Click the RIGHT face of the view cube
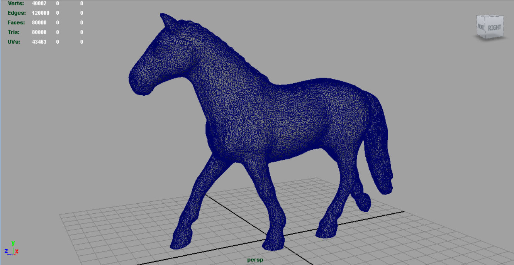Screen dimensions: 514x265 [494, 28]
